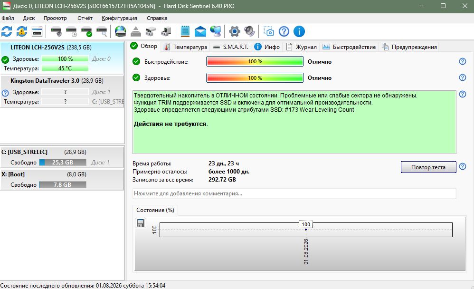Viewport: 474px width, 289px height.
Task: Click the 100 data point on the chart
Action: click(x=306, y=230)
